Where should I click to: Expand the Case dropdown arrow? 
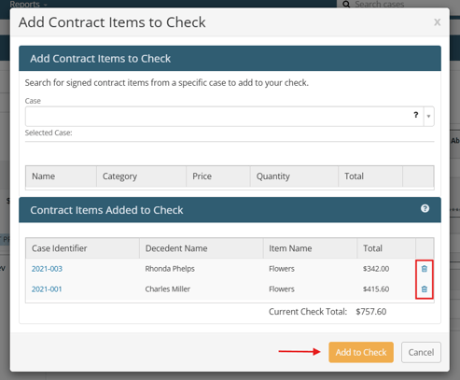428,117
